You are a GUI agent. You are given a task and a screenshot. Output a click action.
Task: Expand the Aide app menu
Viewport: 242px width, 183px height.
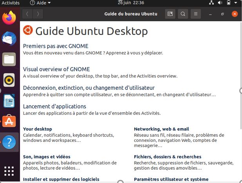(40, 3)
